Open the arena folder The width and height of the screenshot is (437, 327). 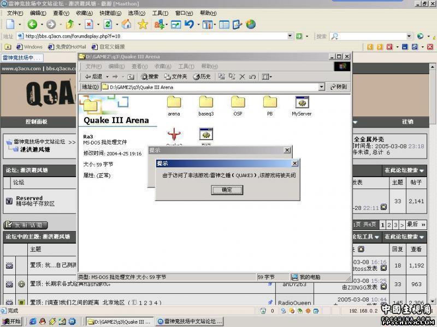point(174,106)
